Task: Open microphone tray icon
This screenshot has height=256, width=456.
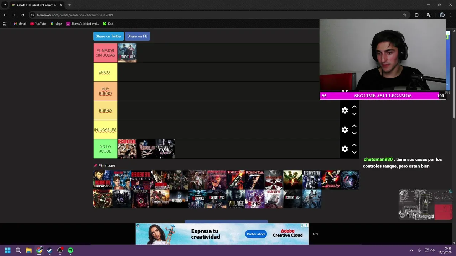Action: pos(419,250)
